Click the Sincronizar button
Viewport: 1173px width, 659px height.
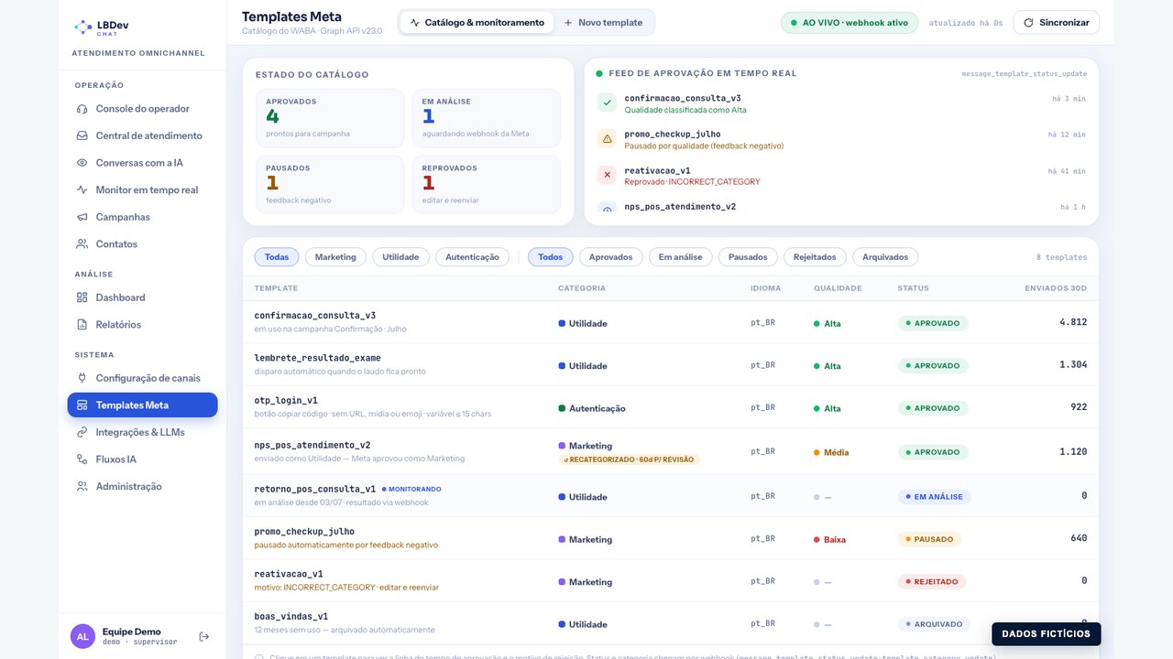click(x=1056, y=22)
